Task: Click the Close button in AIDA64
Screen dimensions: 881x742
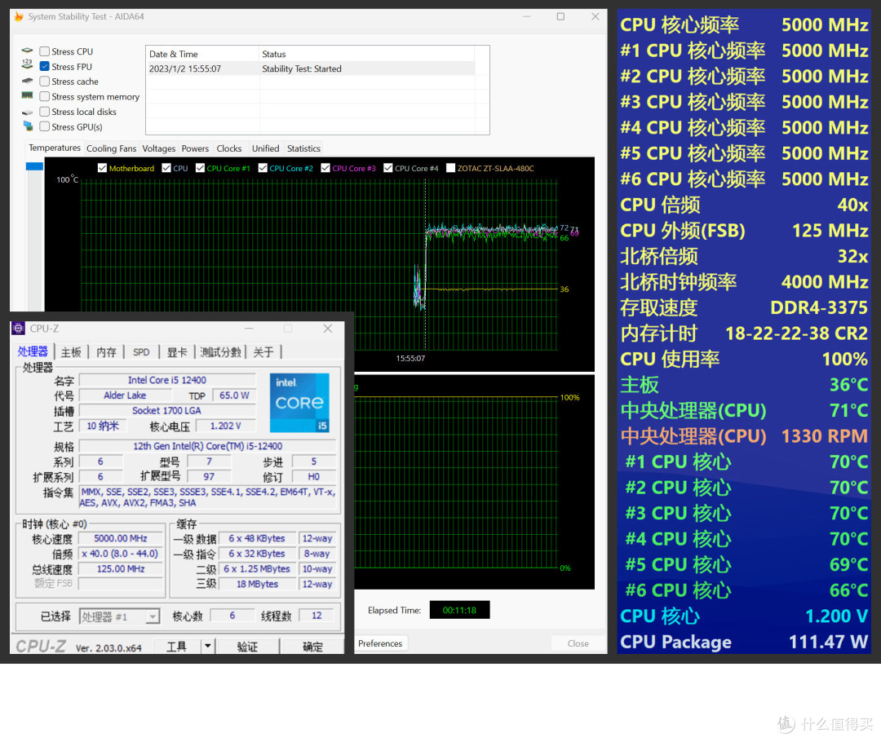Action: click(x=578, y=643)
